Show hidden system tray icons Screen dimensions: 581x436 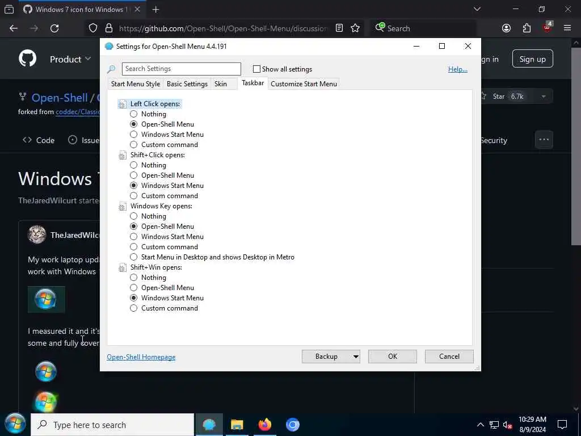pos(480,425)
